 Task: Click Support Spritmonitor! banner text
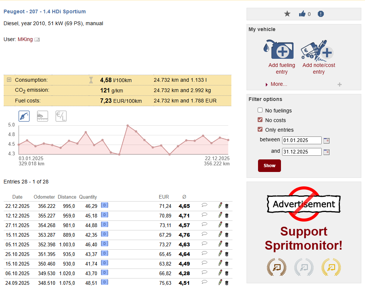click(304, 239)
